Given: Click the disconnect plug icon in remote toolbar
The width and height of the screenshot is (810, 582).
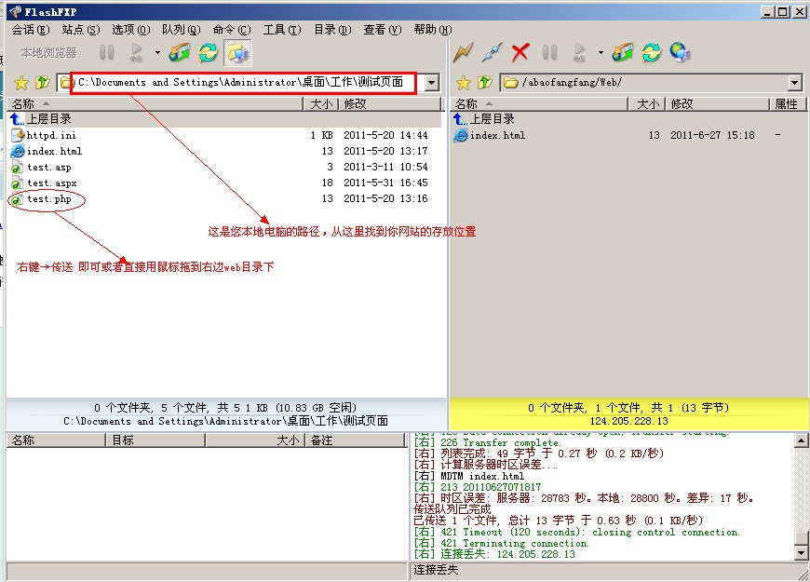Looking at the screenshot, I should click(492, 52).
